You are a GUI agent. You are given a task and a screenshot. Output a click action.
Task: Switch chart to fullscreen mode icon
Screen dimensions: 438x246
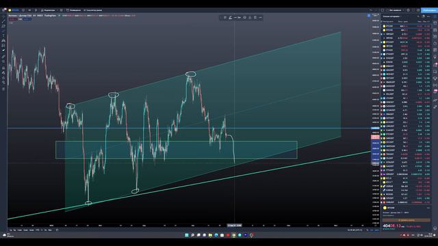413,10
